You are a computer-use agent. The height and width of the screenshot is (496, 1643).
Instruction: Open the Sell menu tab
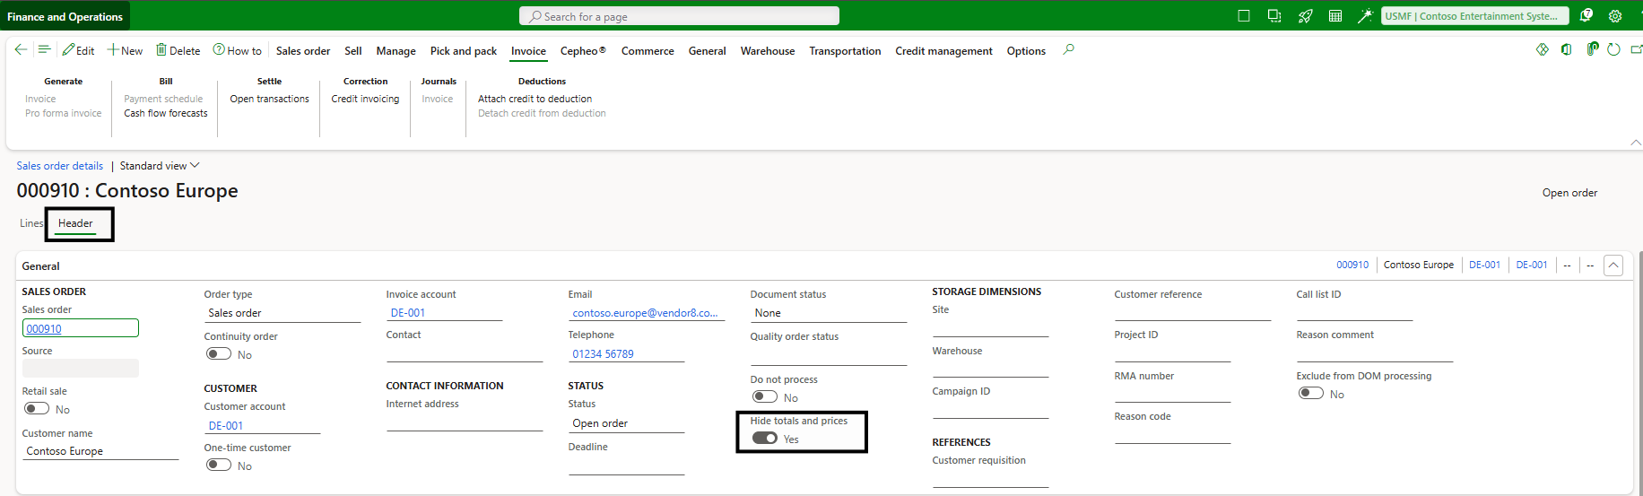pos(353,51)
